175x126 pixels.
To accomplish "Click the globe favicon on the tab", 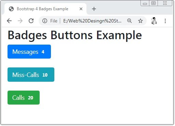I will coord(11,9).
